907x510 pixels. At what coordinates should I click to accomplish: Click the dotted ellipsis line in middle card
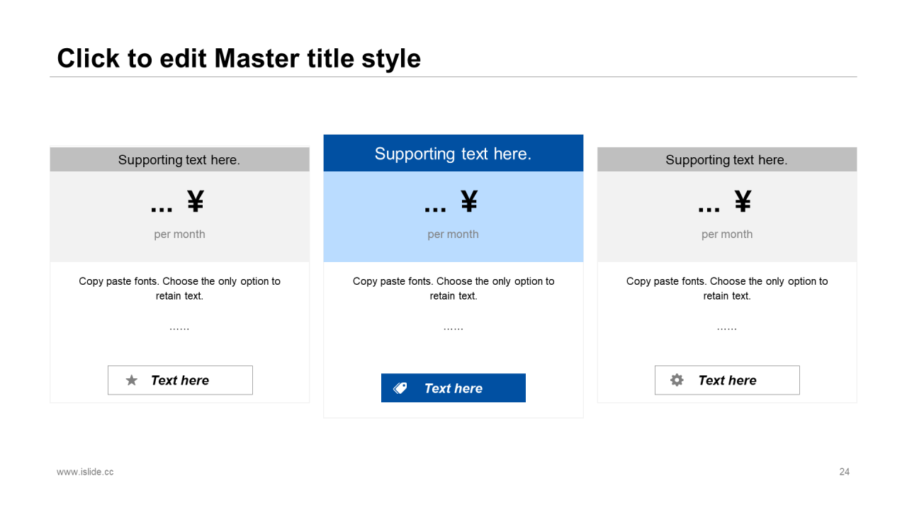[453, 328]
